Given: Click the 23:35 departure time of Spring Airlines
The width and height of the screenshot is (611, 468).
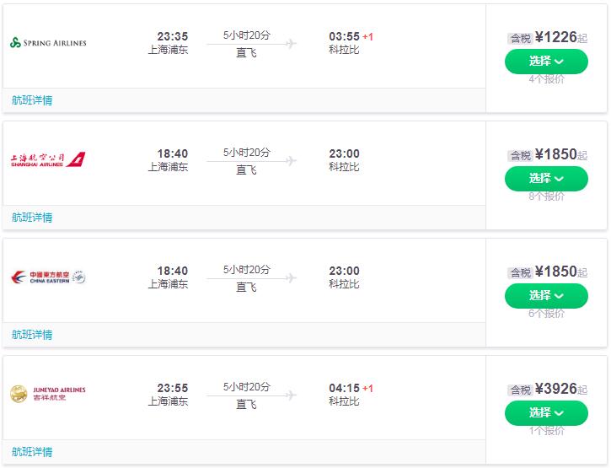Looking at the screenshot, I should click(173, 36).
